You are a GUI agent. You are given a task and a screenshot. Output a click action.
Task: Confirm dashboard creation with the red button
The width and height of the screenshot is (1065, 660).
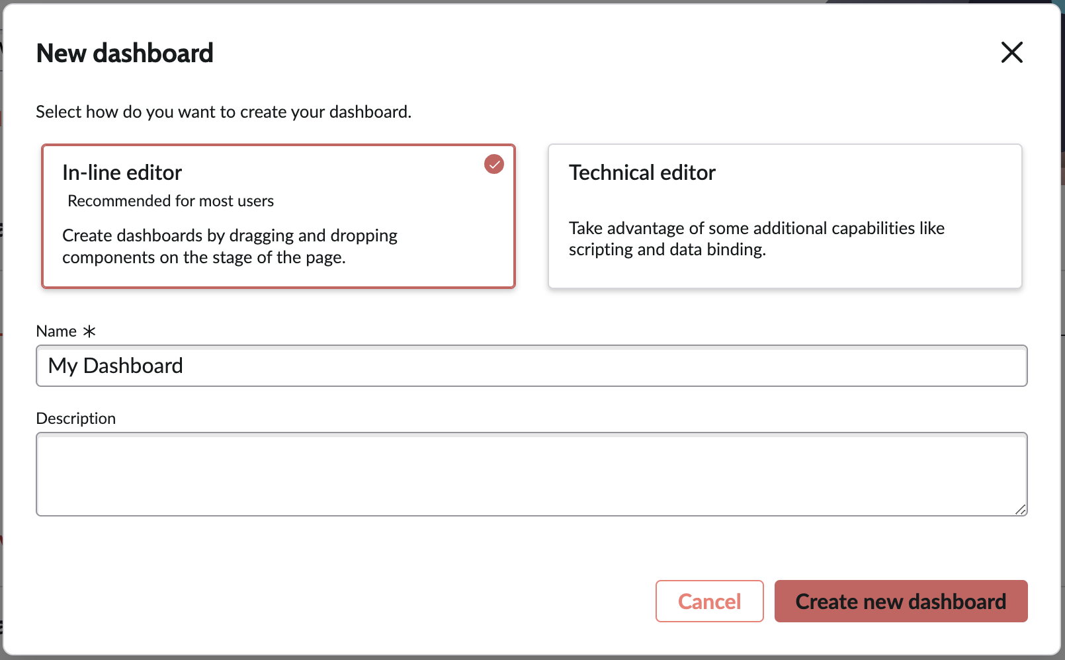point(900,601)
